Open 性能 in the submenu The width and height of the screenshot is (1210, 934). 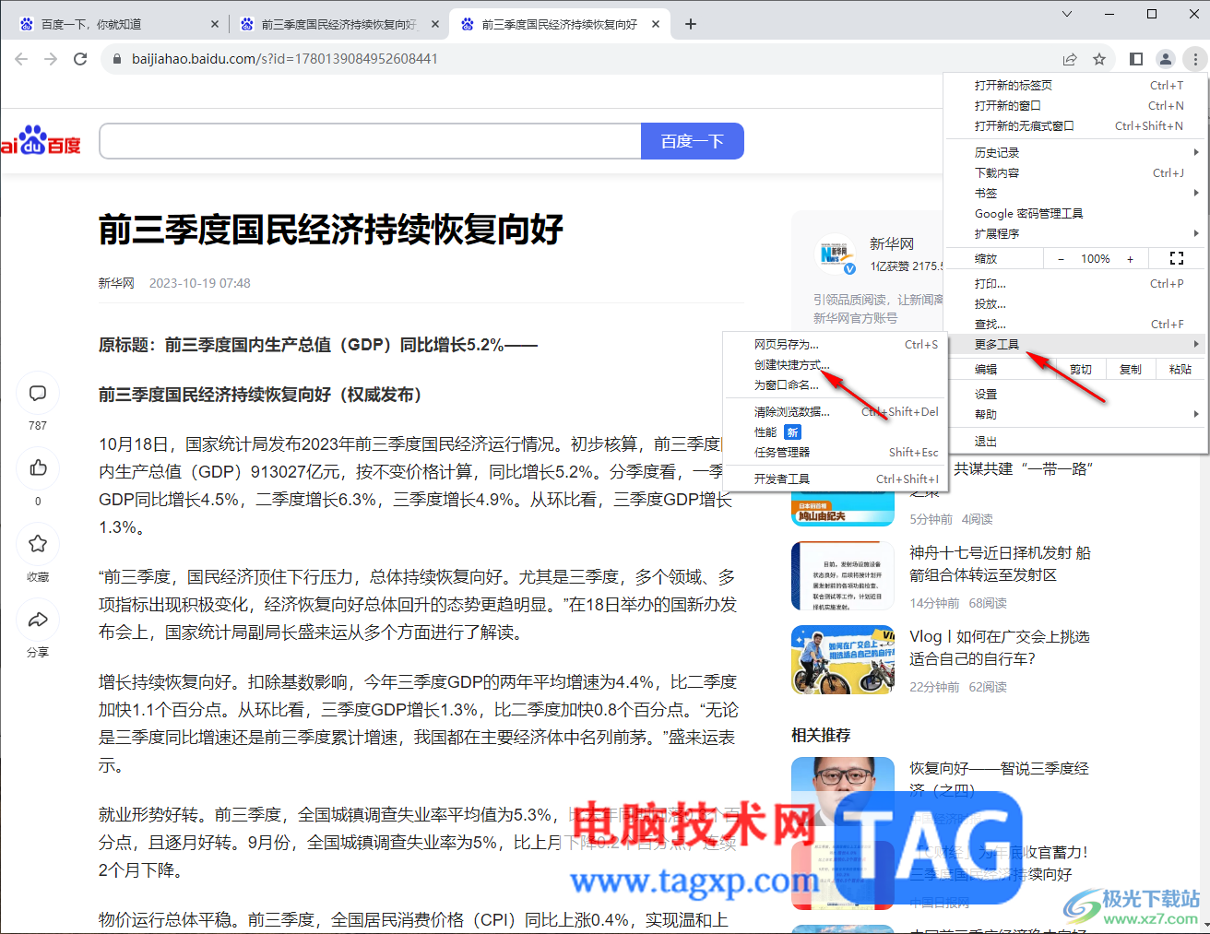tap(836, 432)
